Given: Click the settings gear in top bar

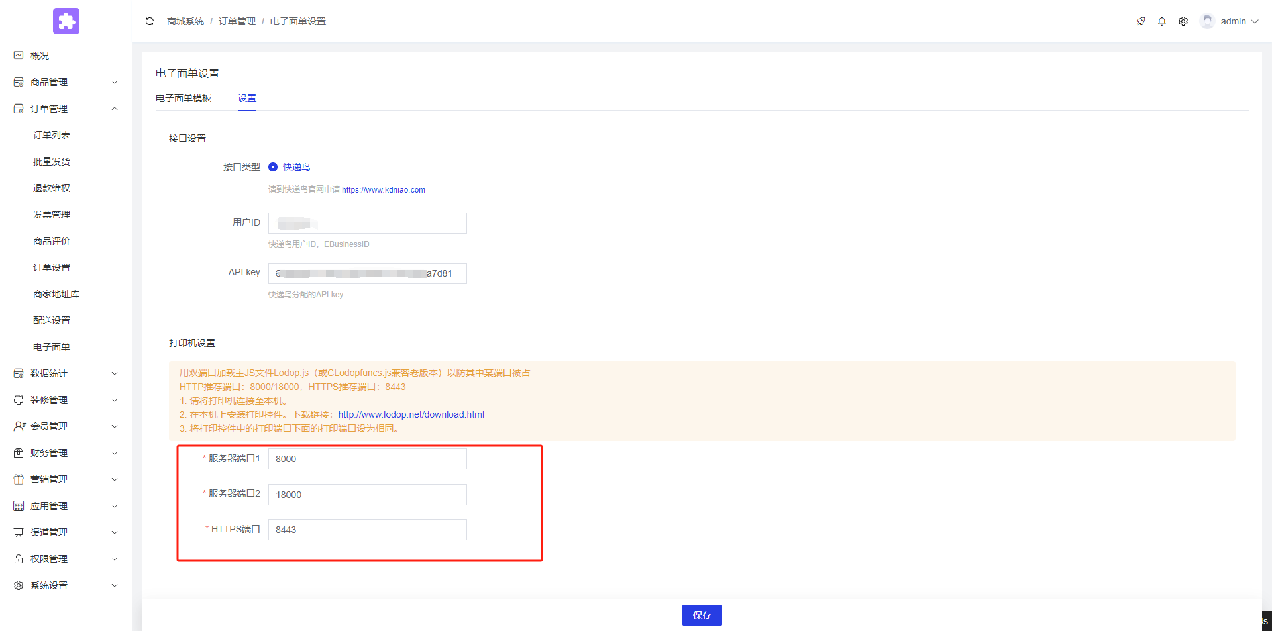Looking at the screenshot, I should point(1183,21).
